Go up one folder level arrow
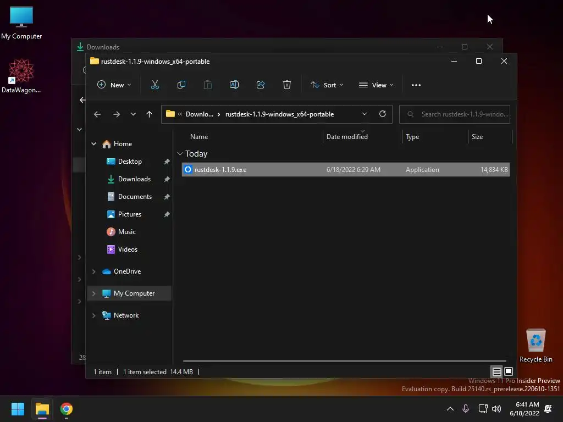The image size is (563, 422). pos(150,114)
